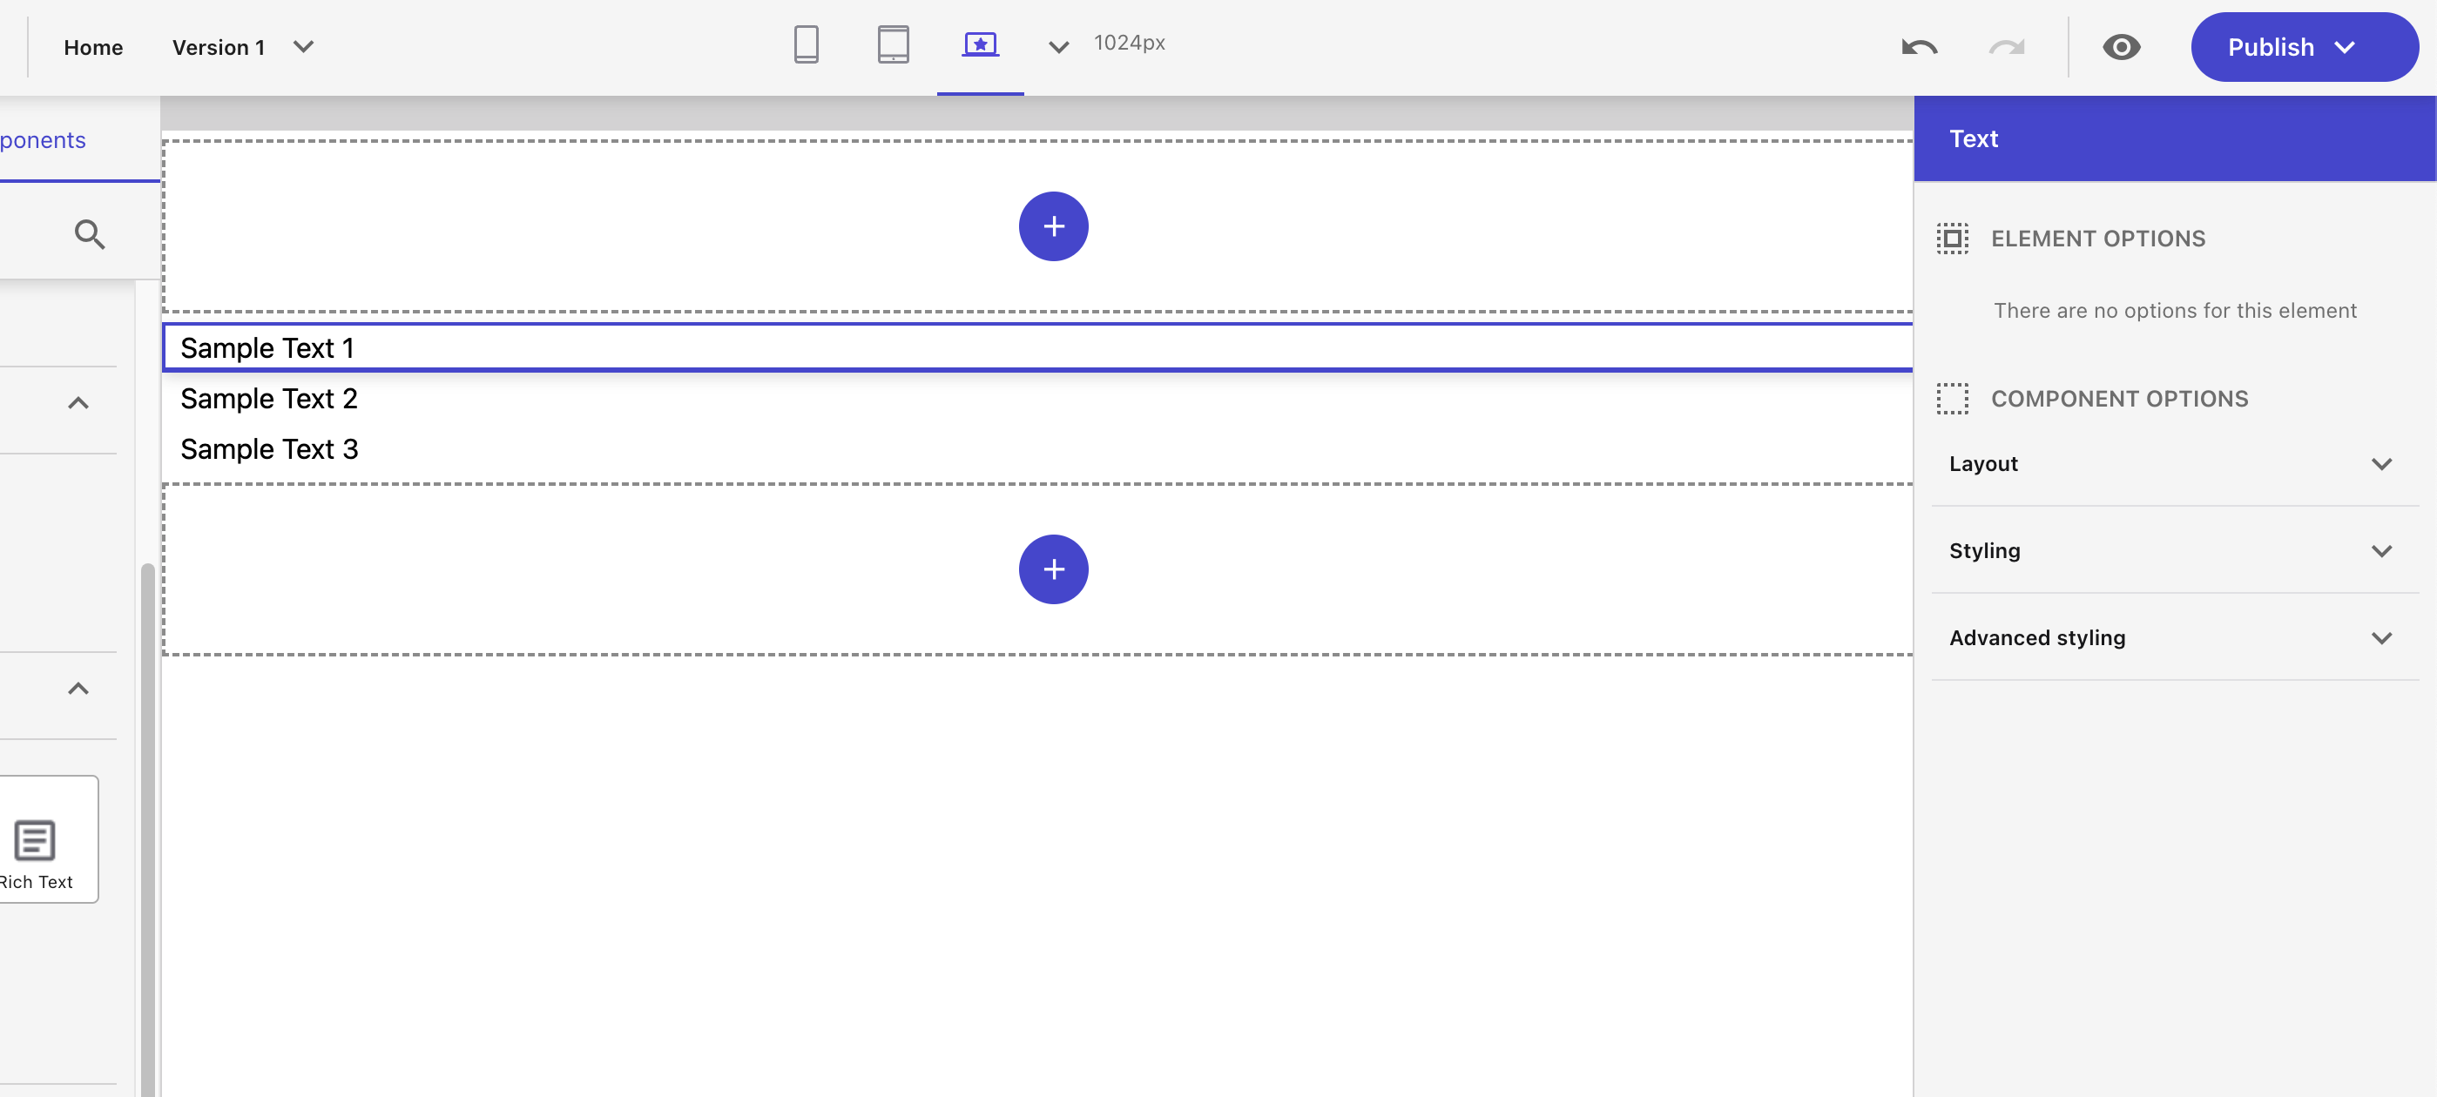Viewport: 2437px width, 1097px height.
Task: Expand the Advanced styling section
Action: click(2174, 637)
